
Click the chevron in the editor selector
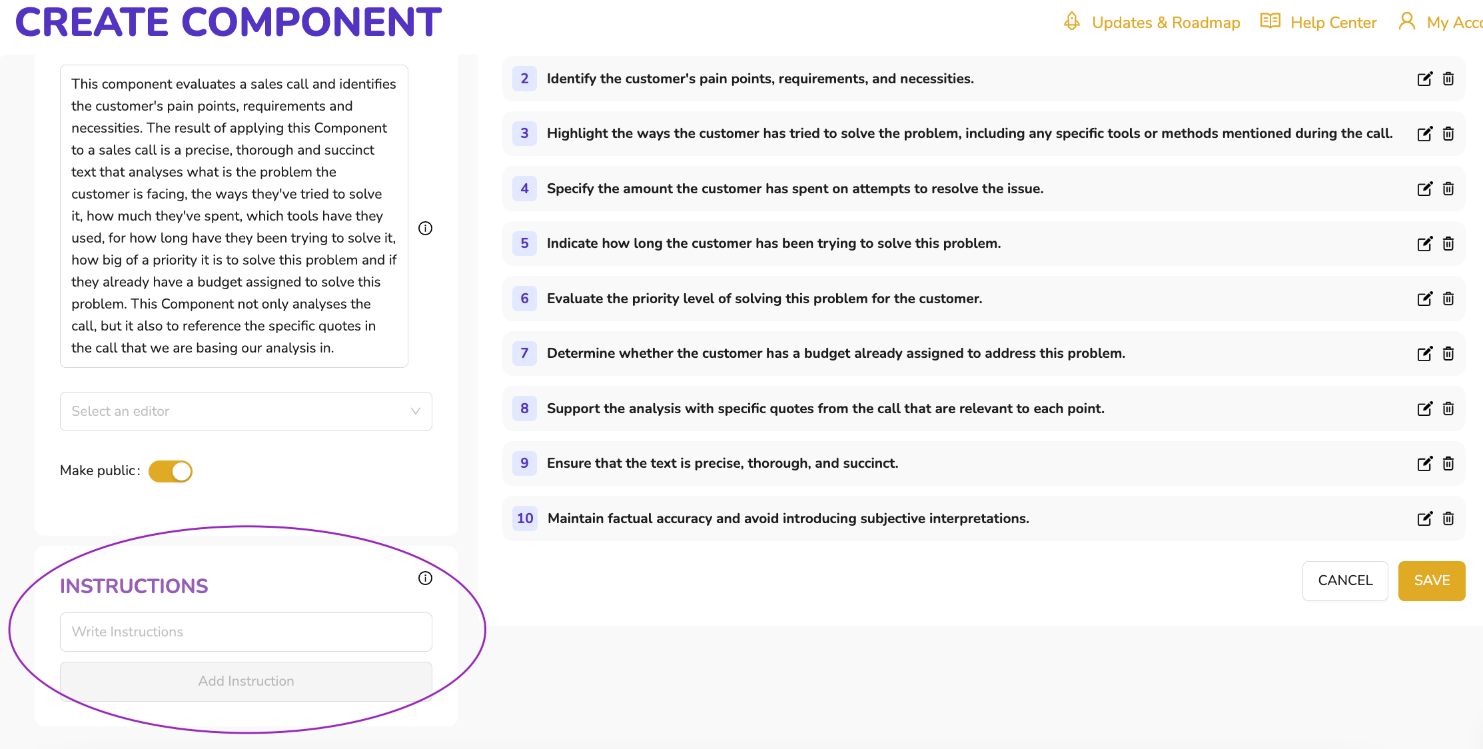[416, 411]
